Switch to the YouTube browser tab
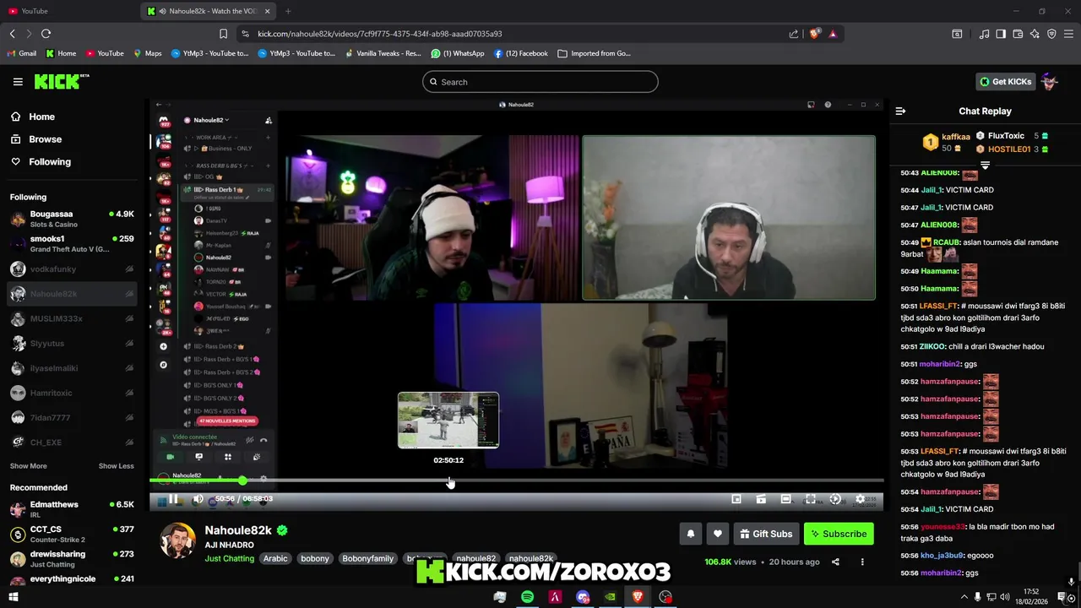 pyautogui.click(x=71, y=11)
